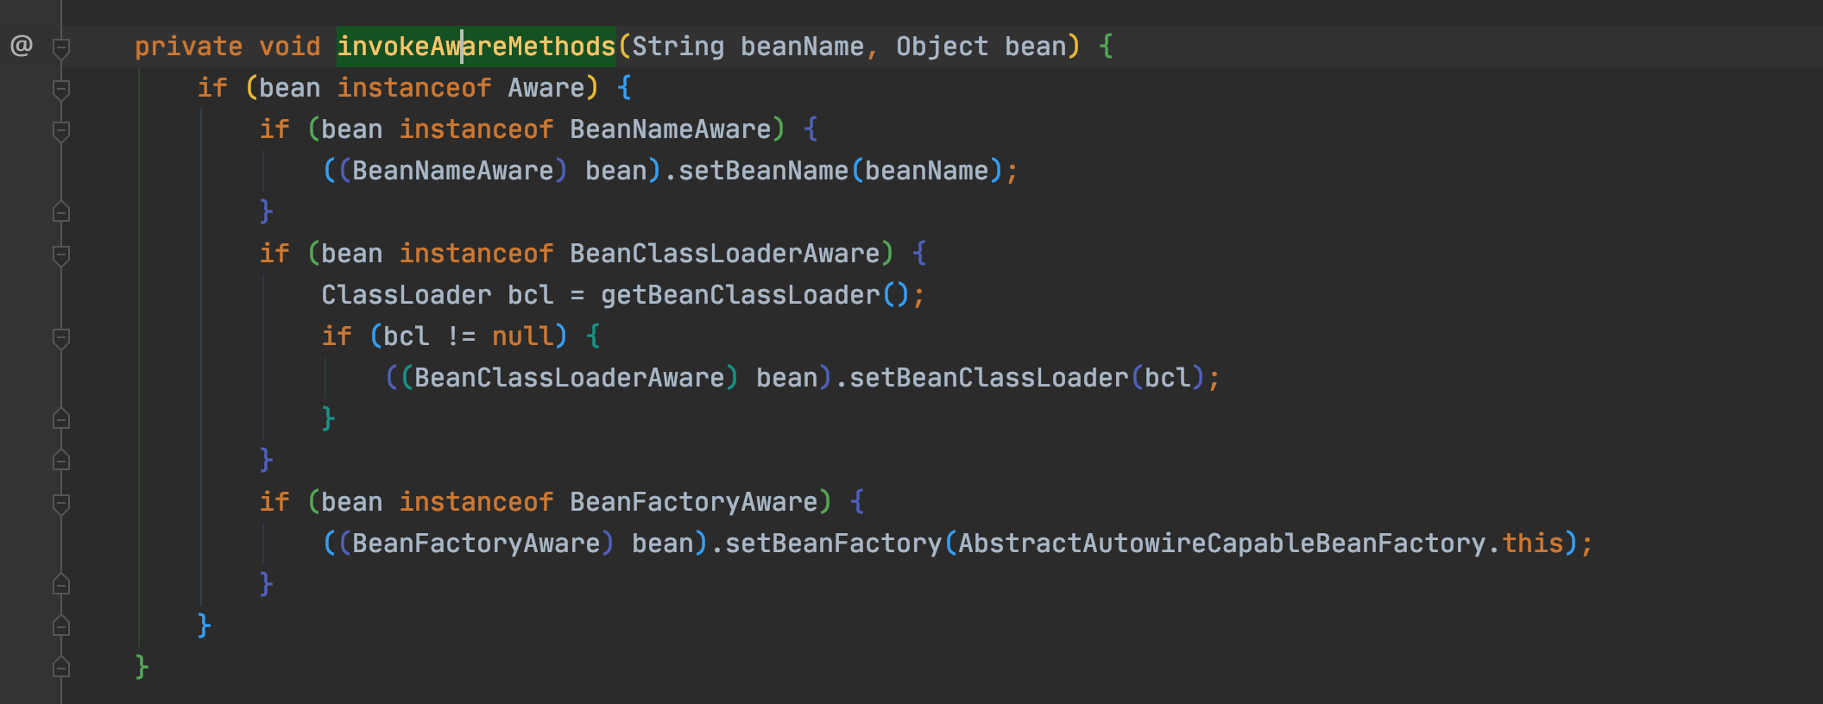Image resolution: width=1823 pixels, height=704 pixels.
Task: Click fold end marker of bcl null check
Action: [x=61, y=418]
